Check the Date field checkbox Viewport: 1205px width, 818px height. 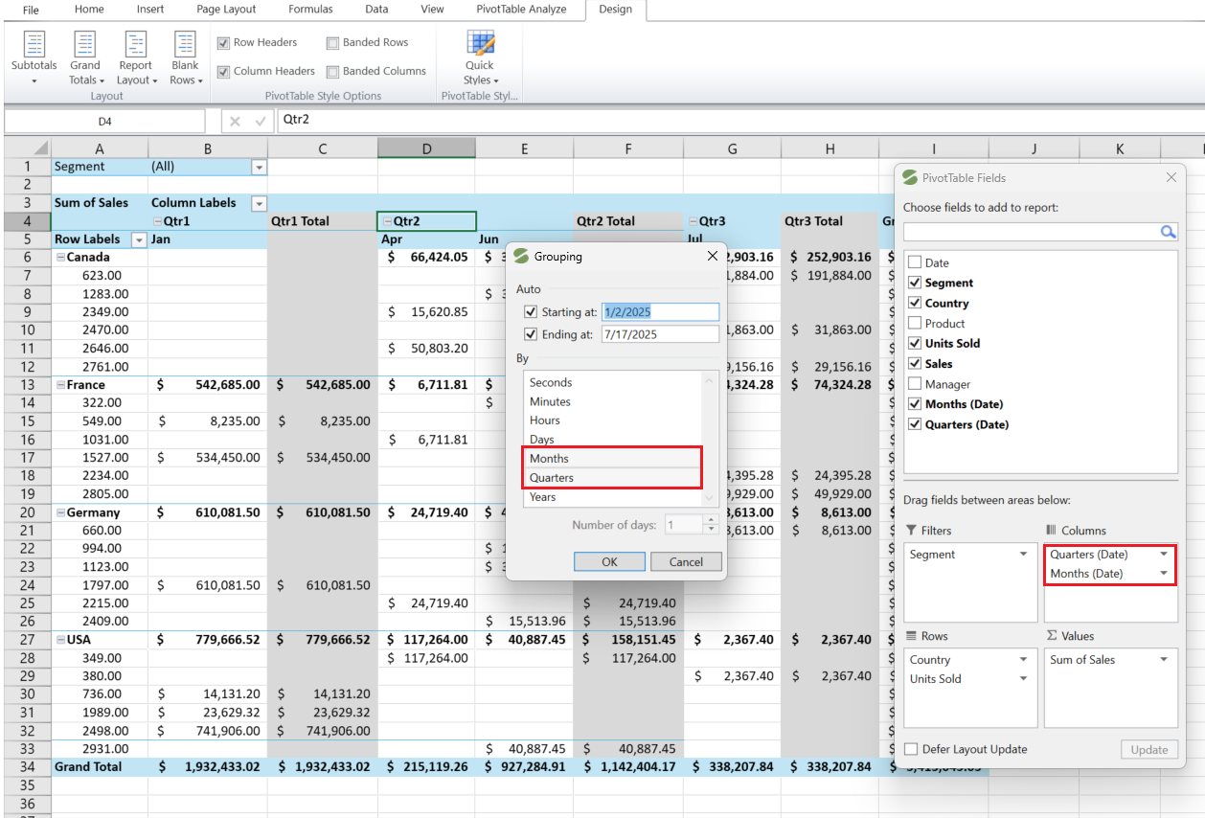[x=915, y=262]
